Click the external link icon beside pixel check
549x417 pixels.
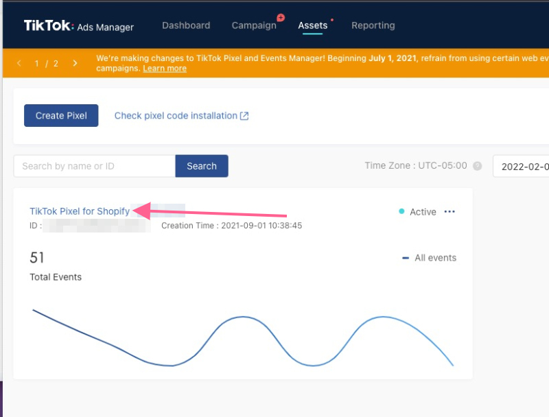point(244,116)
